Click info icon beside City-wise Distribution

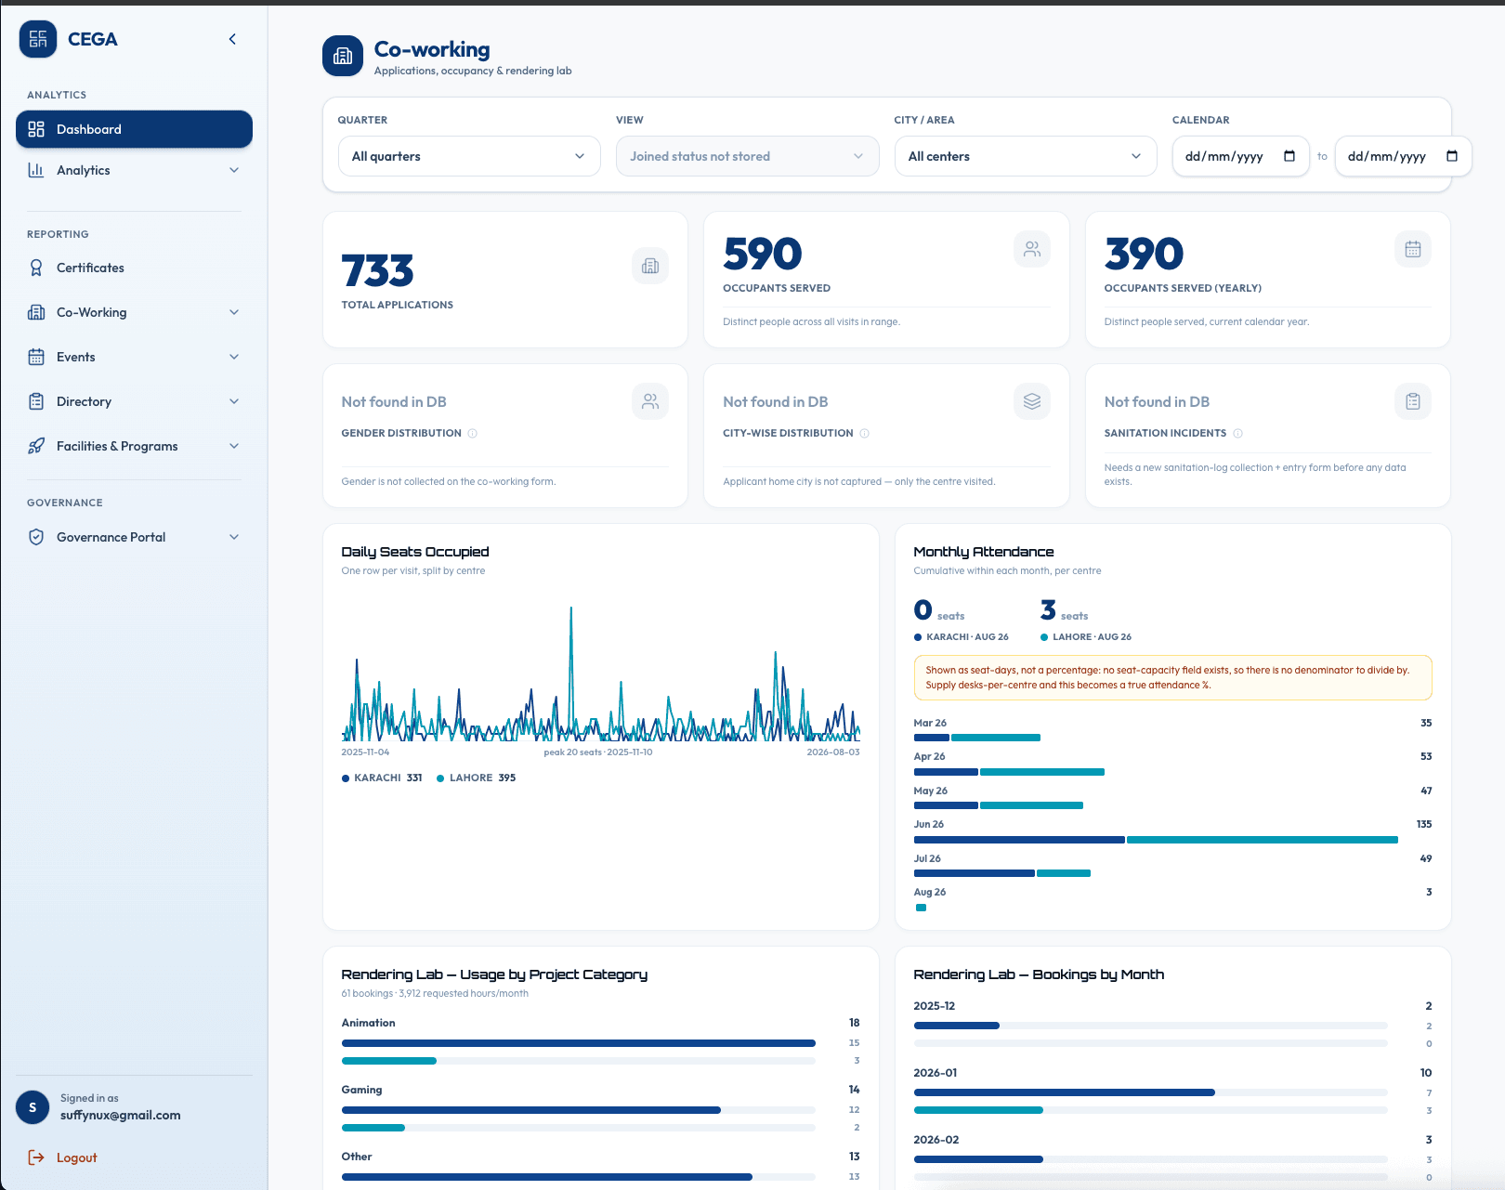point(865,434)
